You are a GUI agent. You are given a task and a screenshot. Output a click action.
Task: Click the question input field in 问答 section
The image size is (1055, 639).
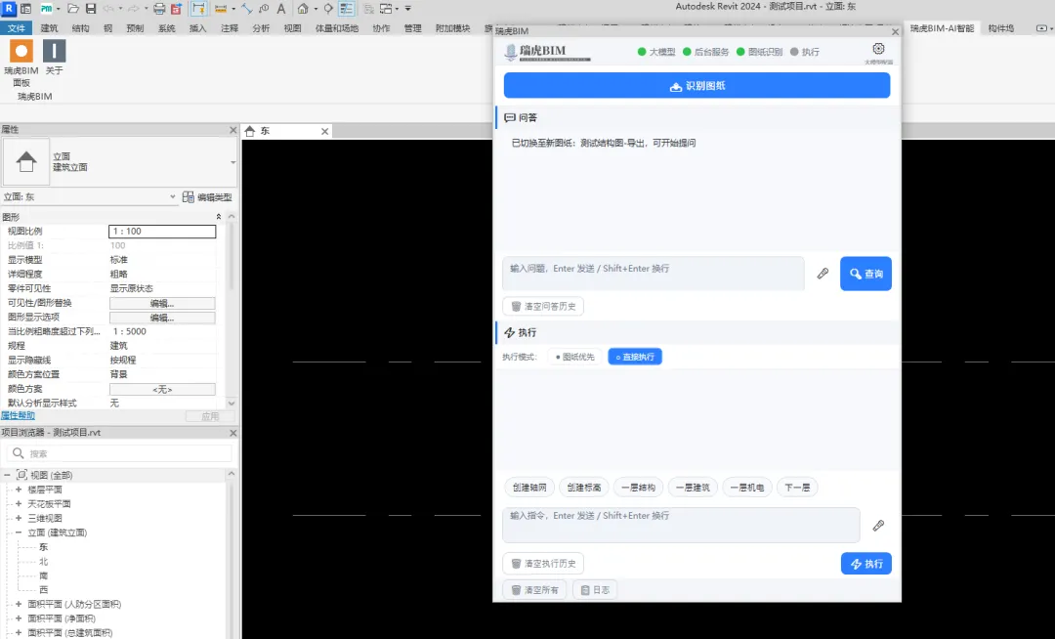(x=654, y=273)
